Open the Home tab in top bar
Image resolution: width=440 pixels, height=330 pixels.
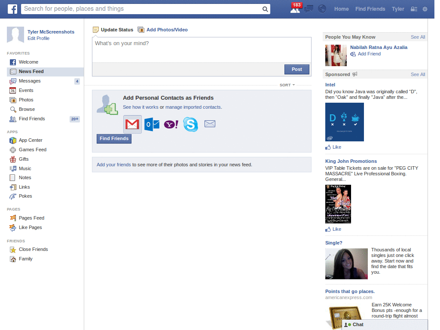click(341, 9)
